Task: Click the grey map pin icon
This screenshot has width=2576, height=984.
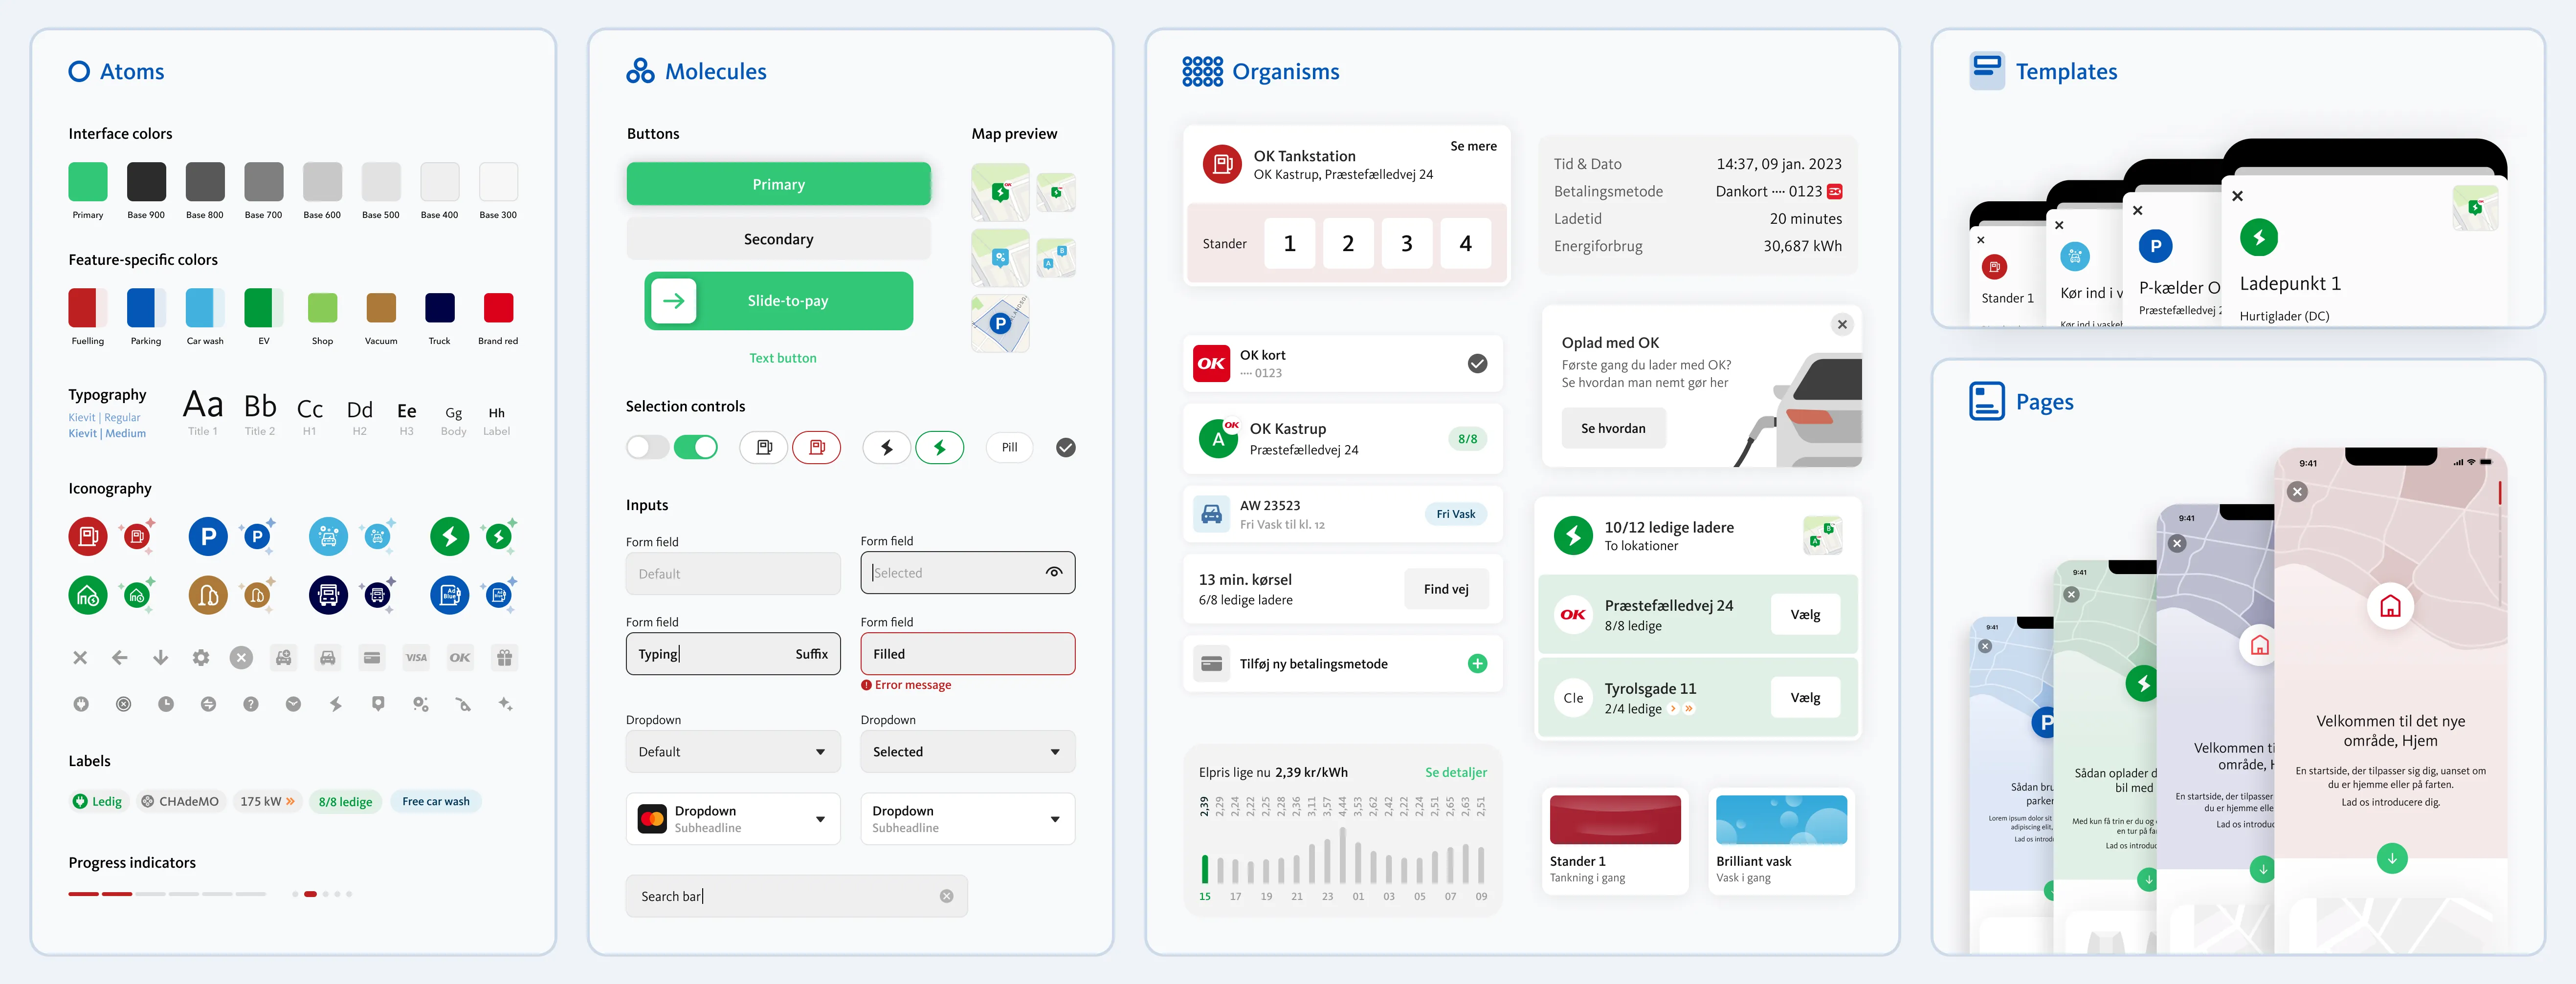Action: click(x=378, y=704)
